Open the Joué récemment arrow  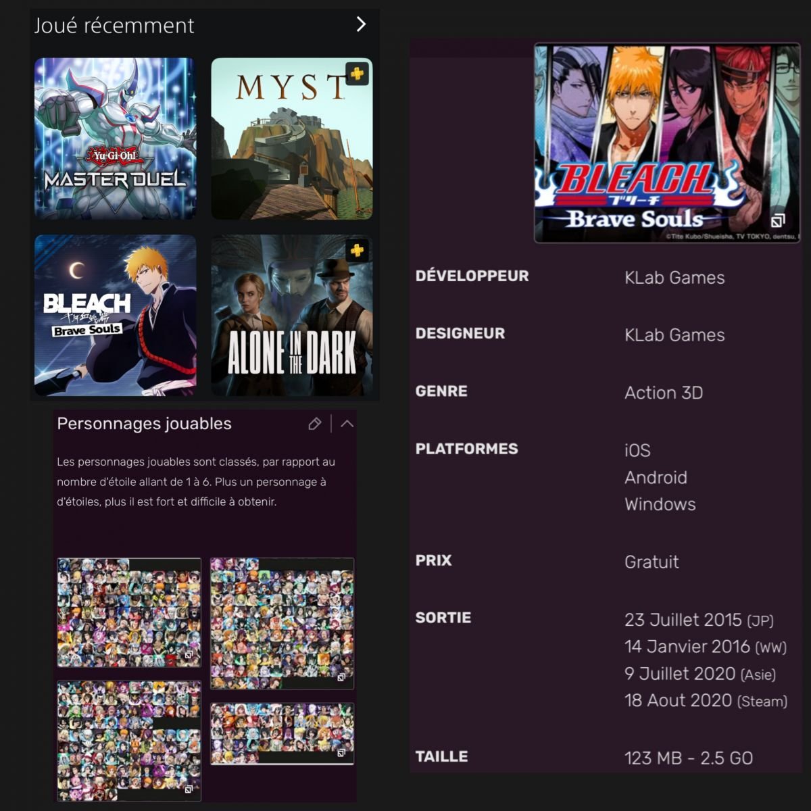(x=361, y=24)
